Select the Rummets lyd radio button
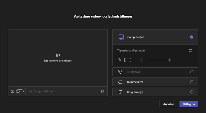The image size is (206, 113). click(192, 82)
